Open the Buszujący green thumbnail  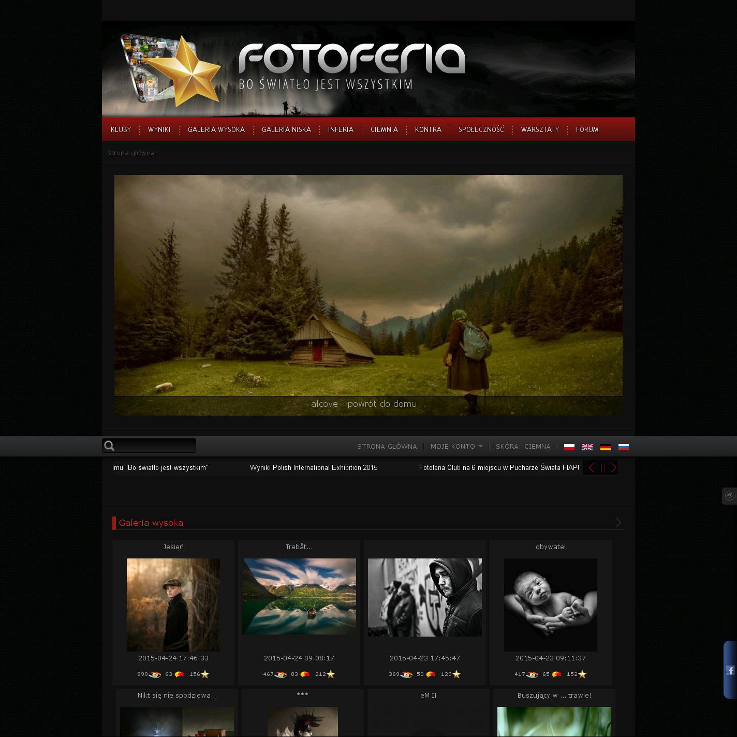coord(554,722)
